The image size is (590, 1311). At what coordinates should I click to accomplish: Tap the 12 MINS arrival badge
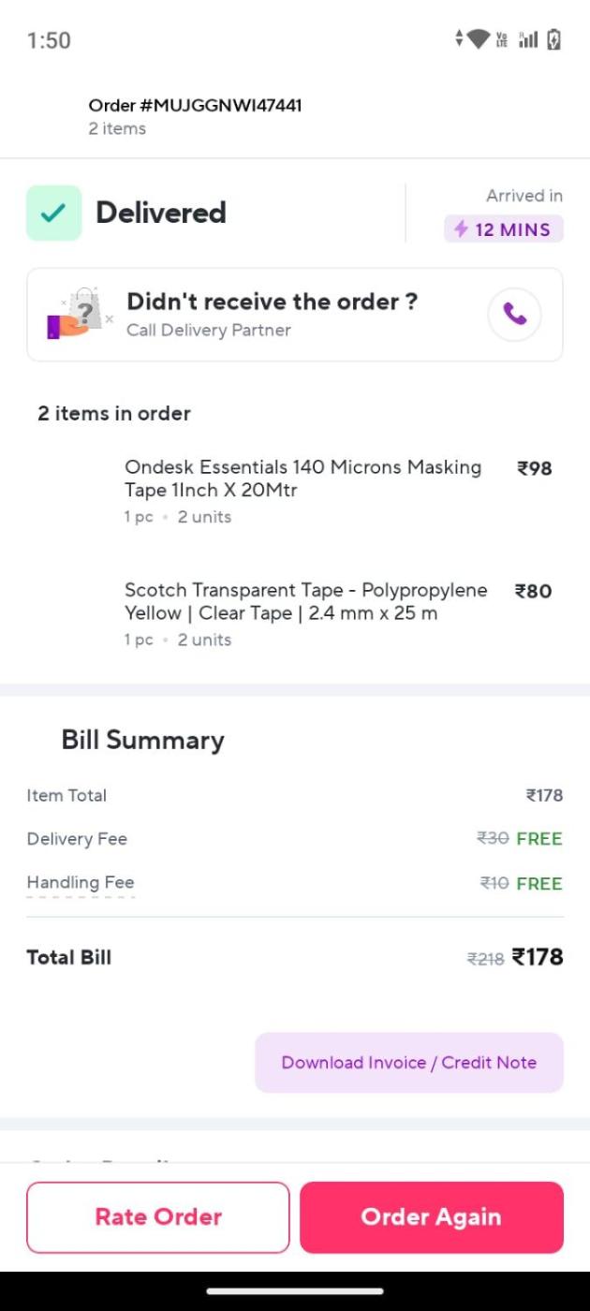[504, 229]
